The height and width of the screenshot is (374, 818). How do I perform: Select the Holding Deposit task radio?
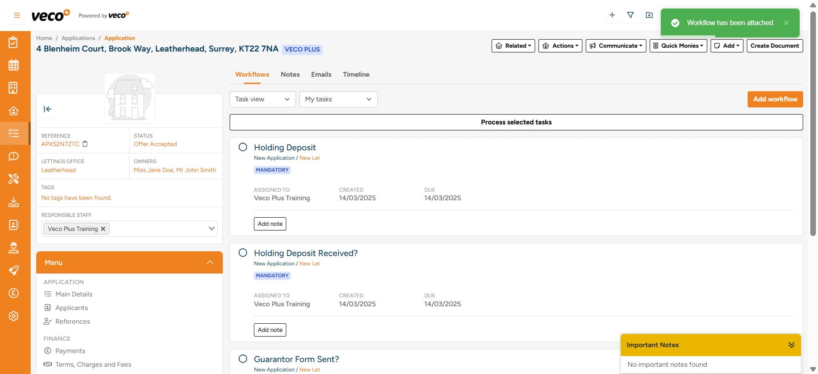pos(243,147)
